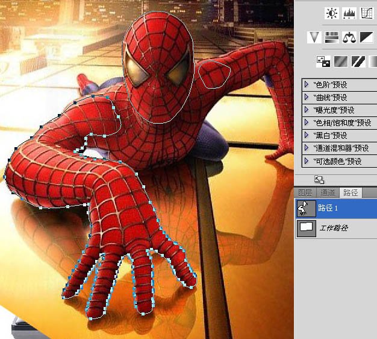The image size is (377, 339).
Task: Click the Threshold diagonal-stripe adjustment icon
Action: [x=358, y=62]
